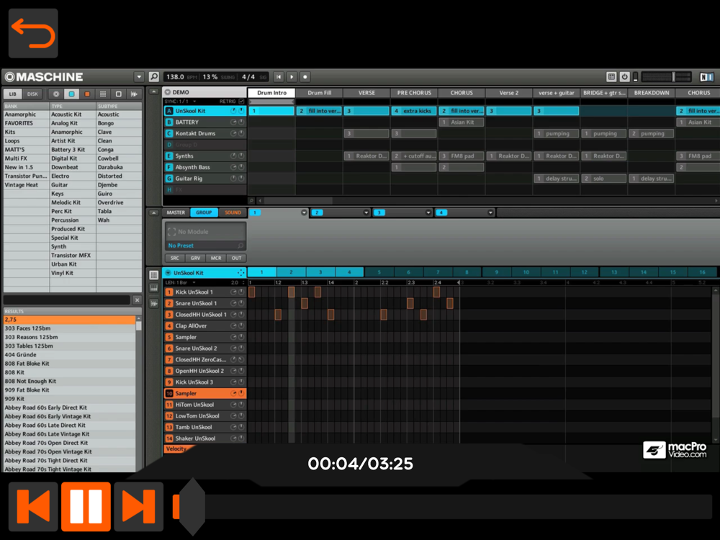Open module slot 1 dropdown arrow
The height and width of the screenshot is (540, 720).
click(x=304, y=212)
